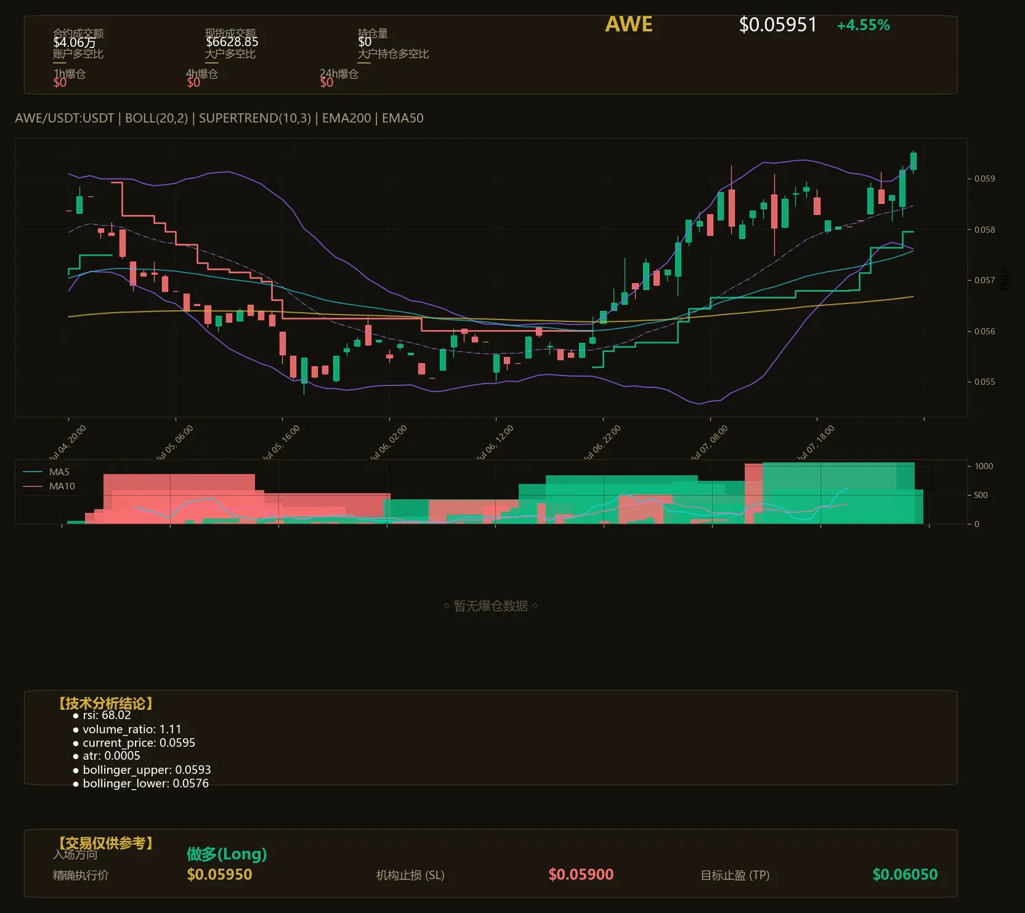The image size is (1025, 913).
Task: Select the current price $0.05951
Action: pyautogui.click(x=778, y=25)
